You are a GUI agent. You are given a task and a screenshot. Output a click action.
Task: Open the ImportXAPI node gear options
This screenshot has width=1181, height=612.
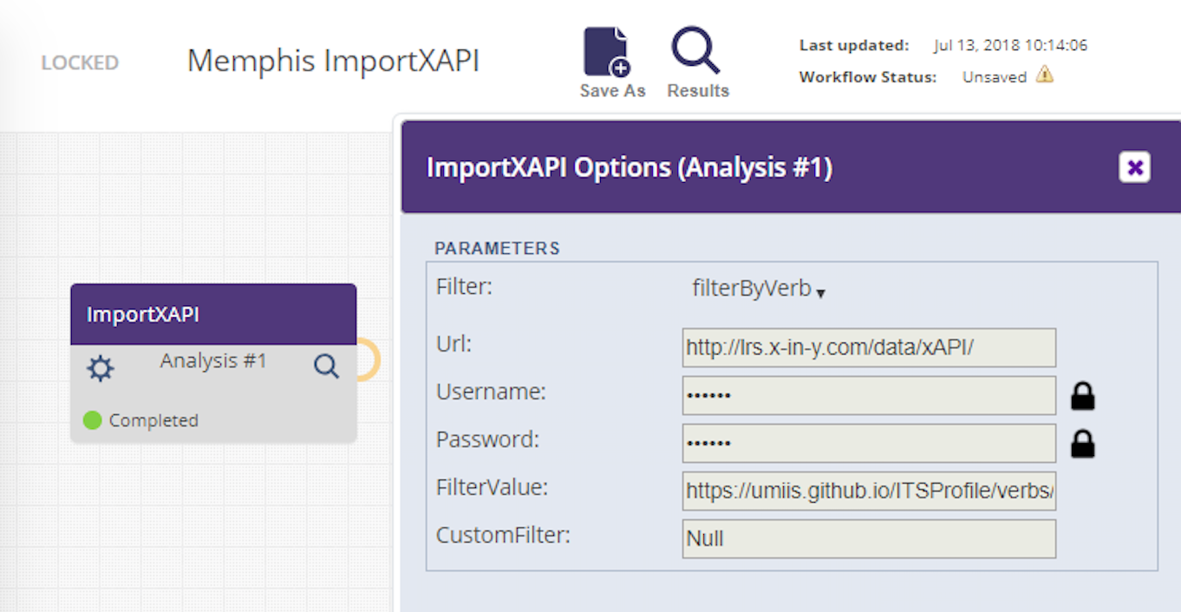point(101,369)
